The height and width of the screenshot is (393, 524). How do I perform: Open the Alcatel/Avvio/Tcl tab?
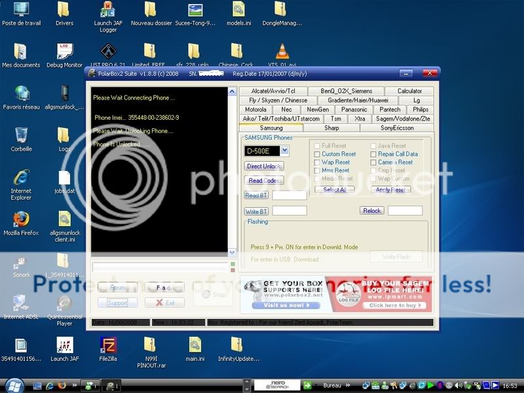tap(273, 91)
